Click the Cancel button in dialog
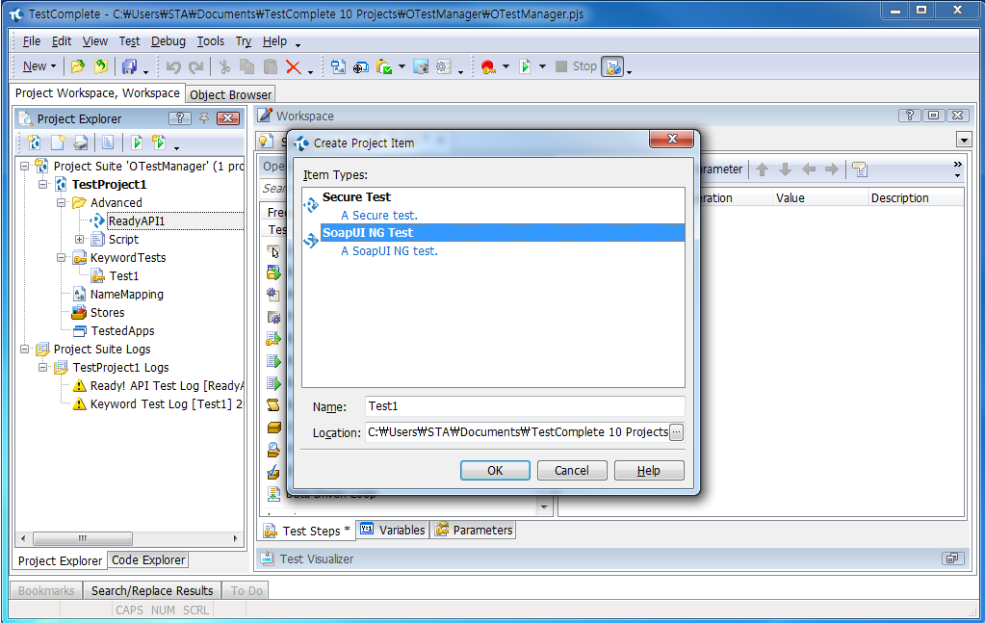985x623 pixels. [571, 471]
